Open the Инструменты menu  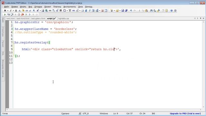(x=70, y=7)
